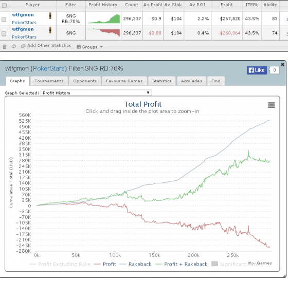Click the Facebook Like button
The image size is (288, 281).
[257, 70]
